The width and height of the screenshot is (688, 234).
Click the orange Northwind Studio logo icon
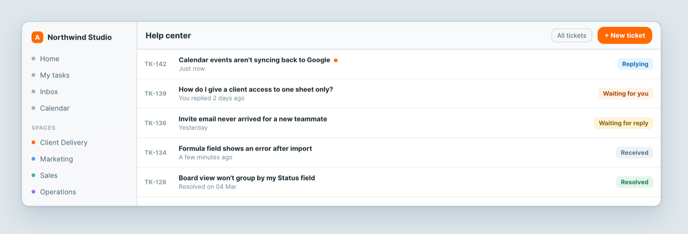(37, 37)
